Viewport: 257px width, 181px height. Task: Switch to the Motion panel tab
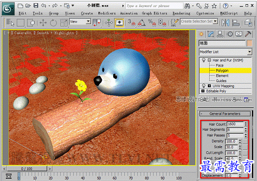coord(230,34)
